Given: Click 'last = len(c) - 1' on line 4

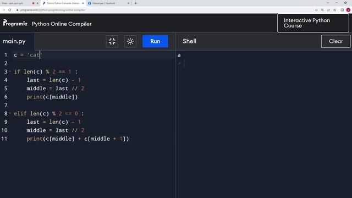Looking at the screenshot, I should [54, 80].
